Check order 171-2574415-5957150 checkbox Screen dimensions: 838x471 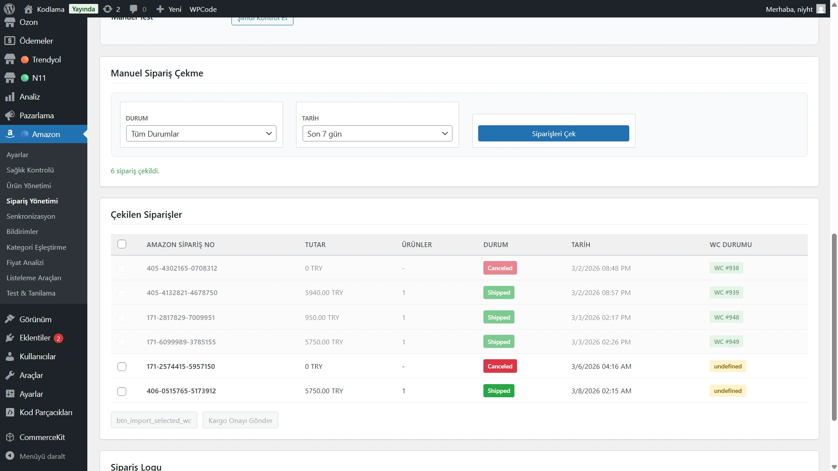tap(122, 367)
